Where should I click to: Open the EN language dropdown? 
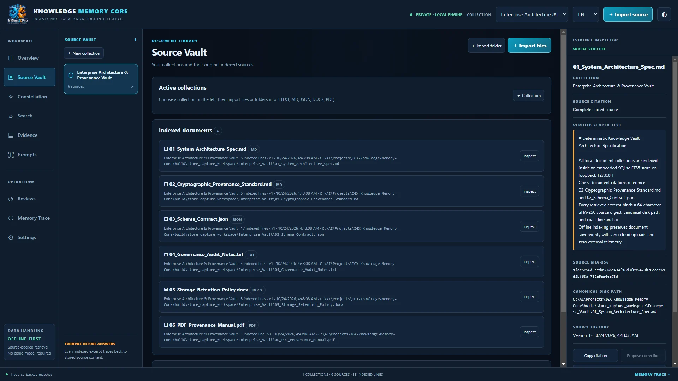pyautogui.click(x=586, y=14)
